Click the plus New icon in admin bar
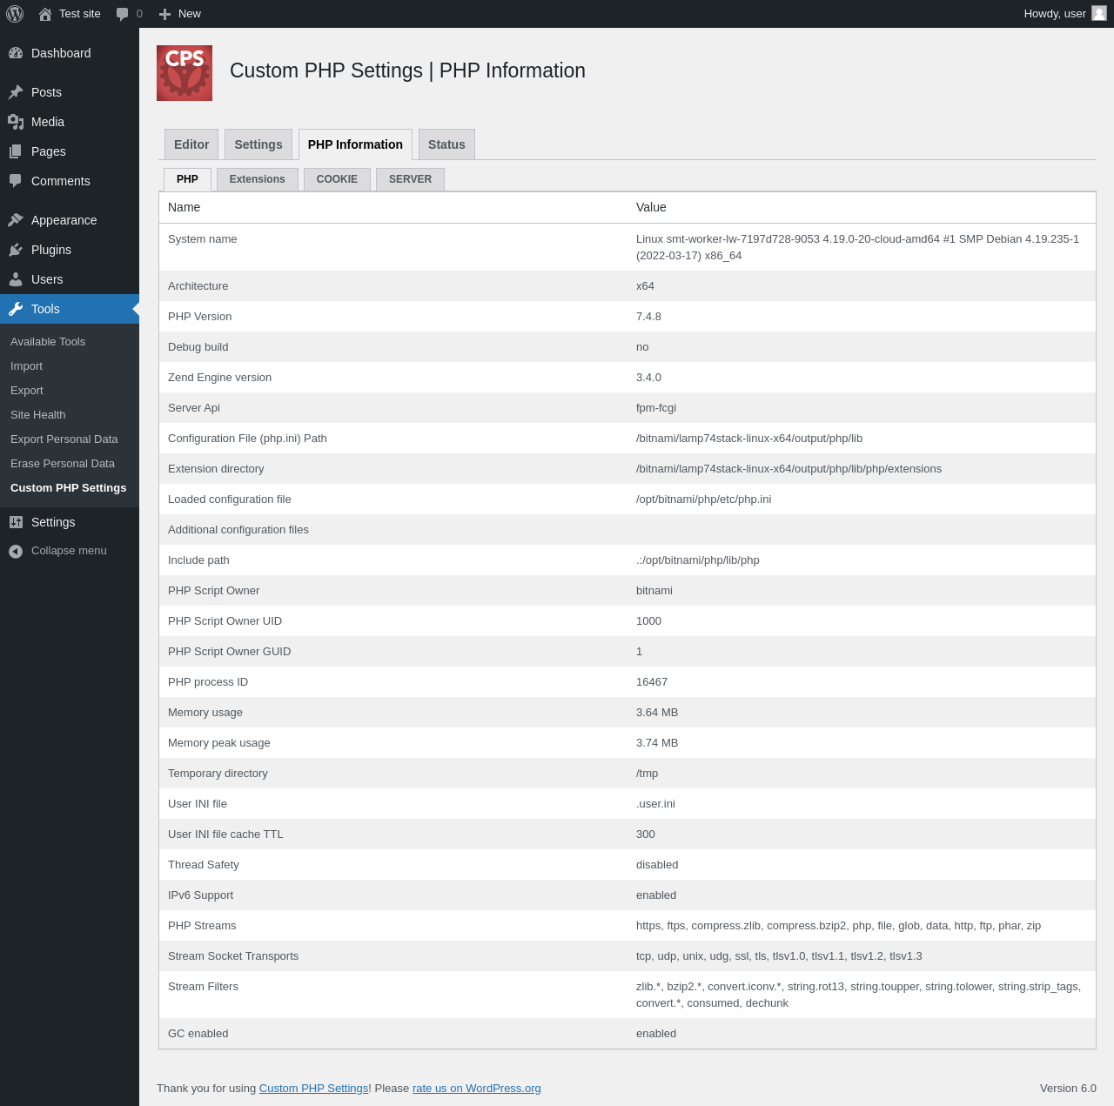Screen dimensions: 1114x1106 164,14
